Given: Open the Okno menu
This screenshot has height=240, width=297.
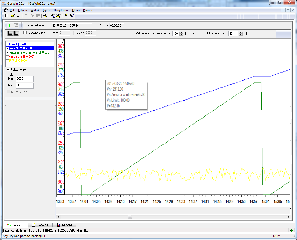Looking at the screenshot, I should (x=76, y=10).
